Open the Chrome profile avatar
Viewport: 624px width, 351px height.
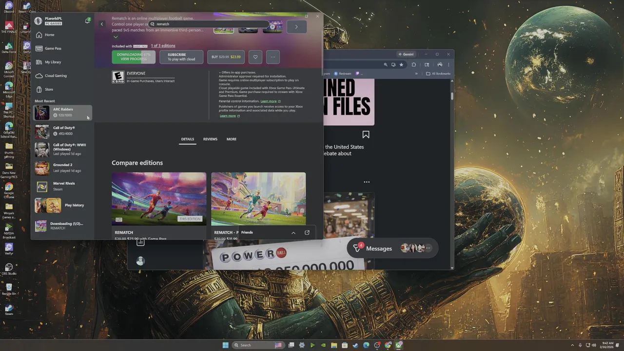click(x=440, y=64)
